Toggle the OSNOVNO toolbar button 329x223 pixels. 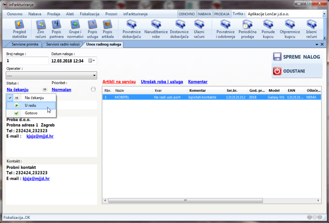click(186, 14)
